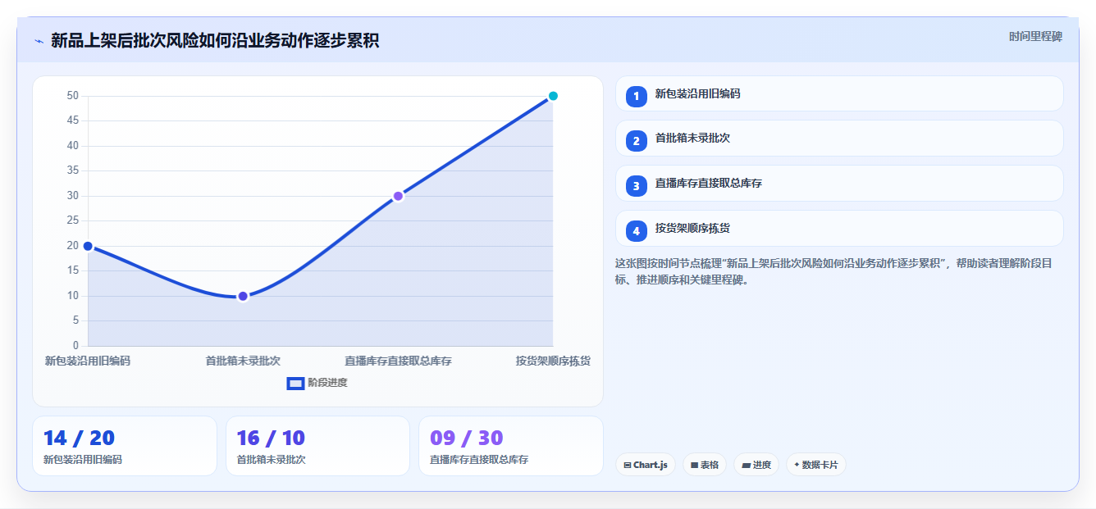The image size is (1096, 509).
Task: Click the 进度 tag
Action: [756, 465]
